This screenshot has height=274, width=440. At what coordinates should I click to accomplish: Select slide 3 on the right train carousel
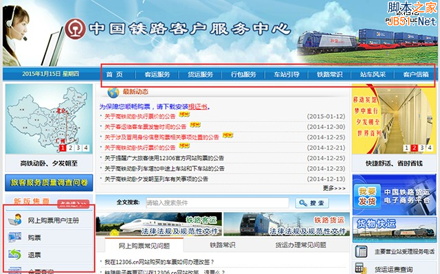coord(421,148)
